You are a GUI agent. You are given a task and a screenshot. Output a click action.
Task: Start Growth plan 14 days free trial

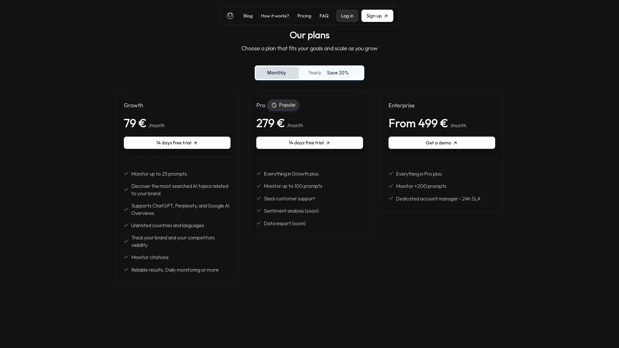click(x=177, y=143)
